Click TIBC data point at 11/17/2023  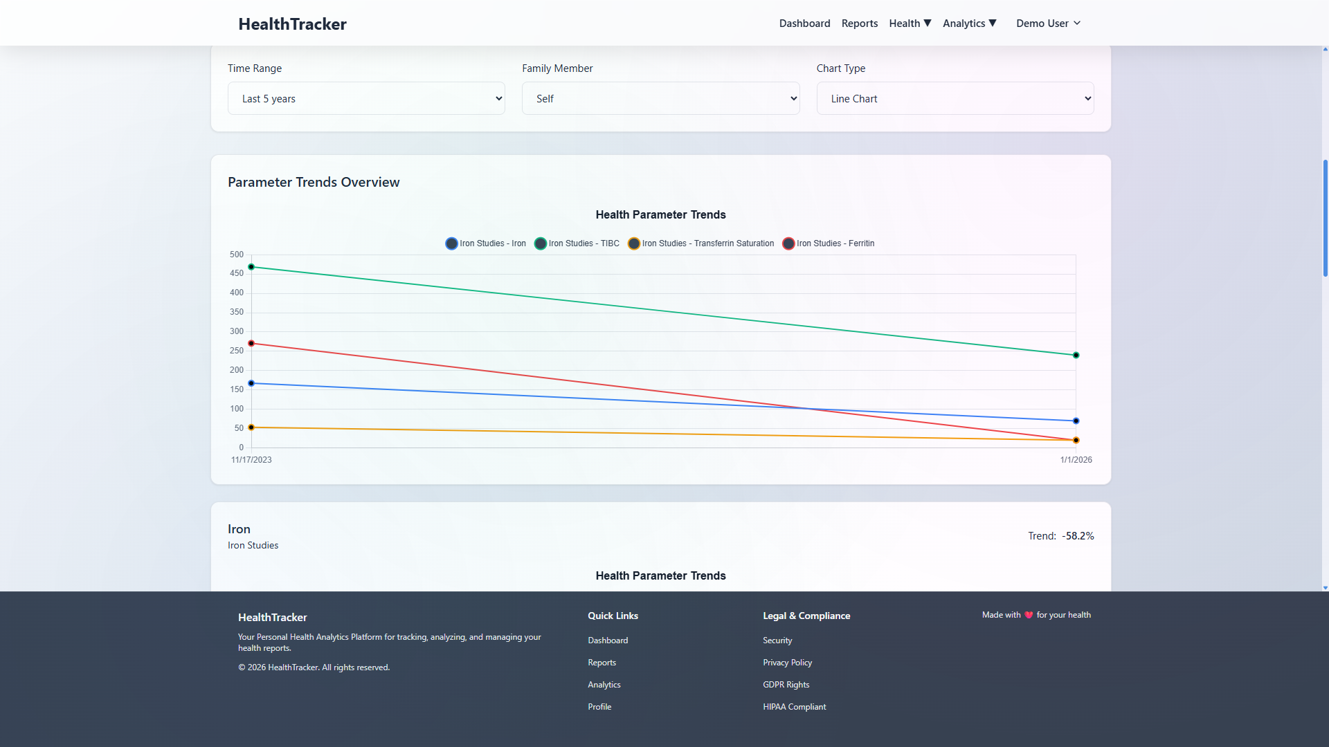point(251,267)
